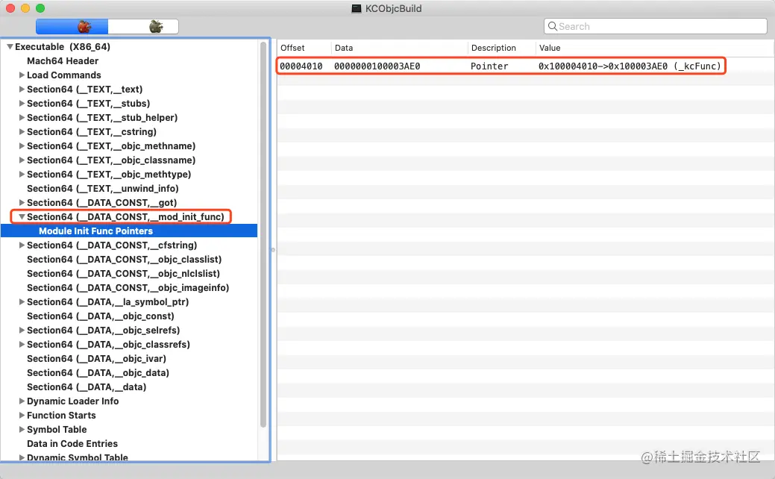This screenshot has height=479, width=775.
Task: Expand the Dynamic Loader Info node
Action: coord(22,401)
